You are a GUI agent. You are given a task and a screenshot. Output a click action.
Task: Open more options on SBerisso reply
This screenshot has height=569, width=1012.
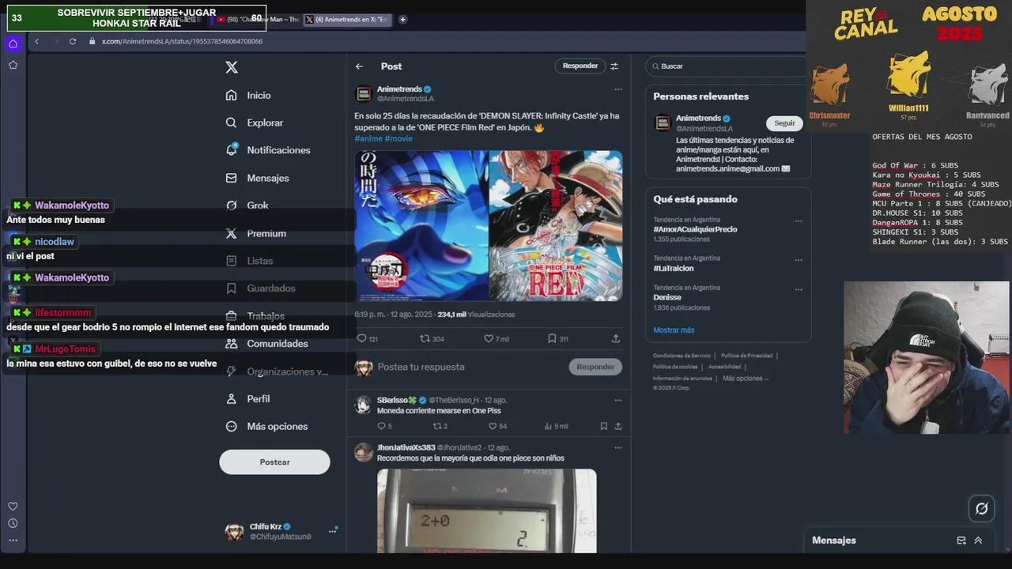pos(618,401)
